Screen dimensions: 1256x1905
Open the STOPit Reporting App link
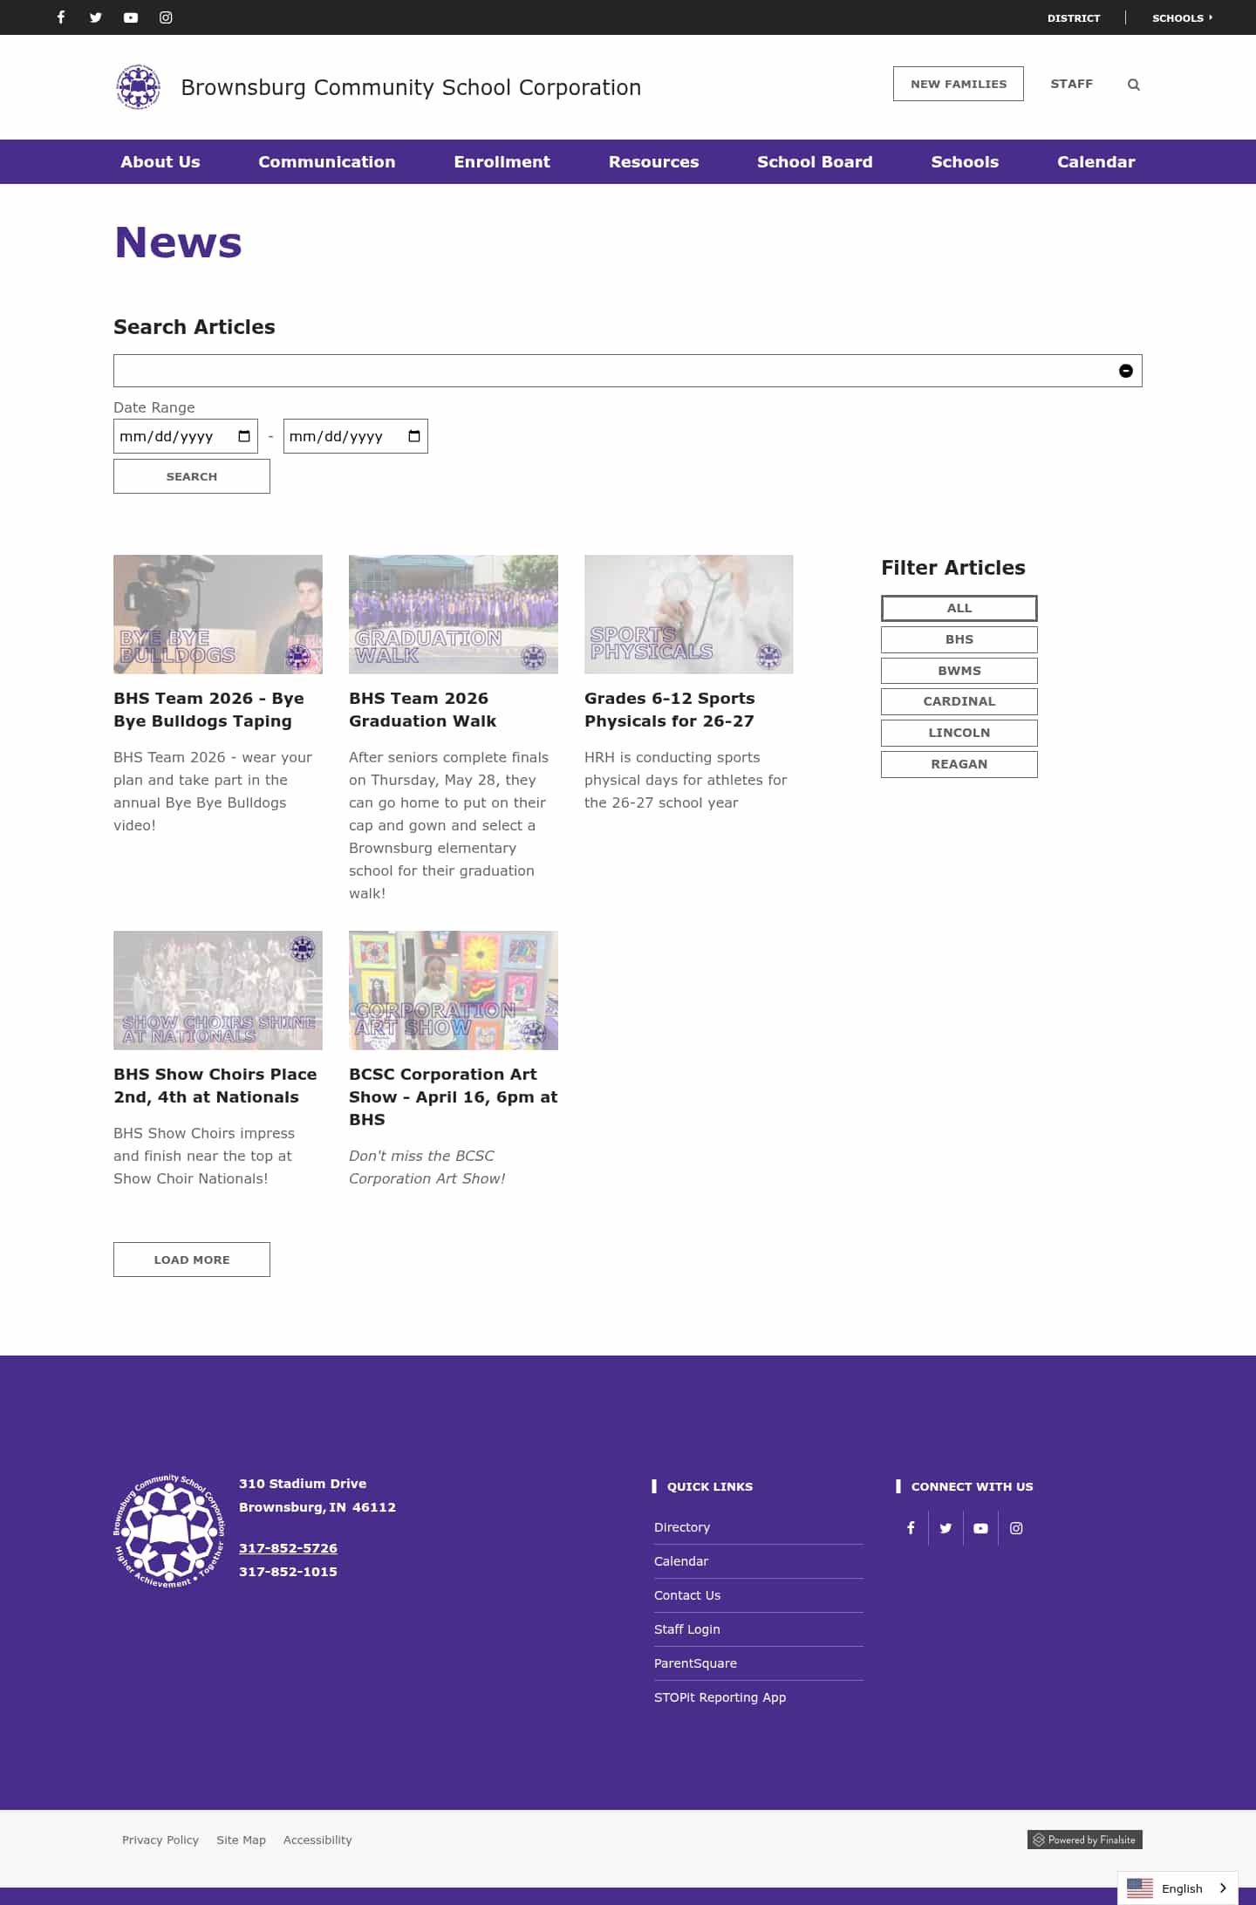click(x=720, y=1697)
